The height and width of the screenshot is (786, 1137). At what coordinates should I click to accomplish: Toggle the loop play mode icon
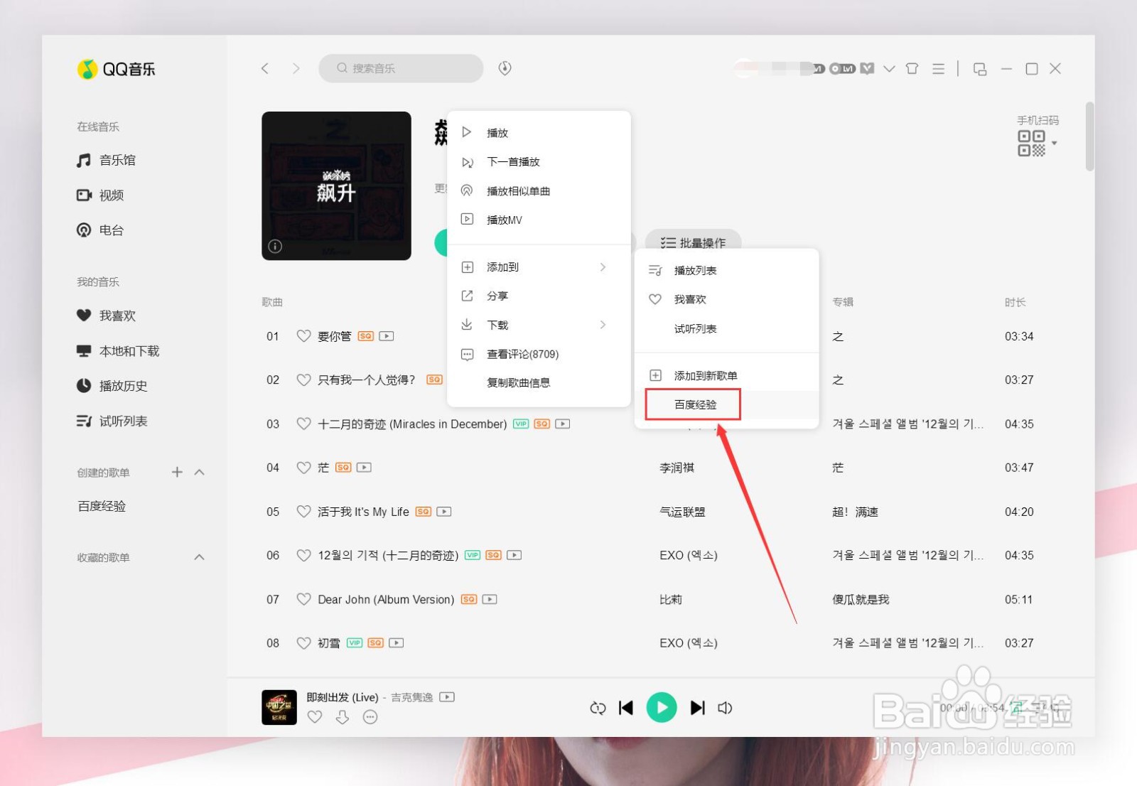coord(598,708)
